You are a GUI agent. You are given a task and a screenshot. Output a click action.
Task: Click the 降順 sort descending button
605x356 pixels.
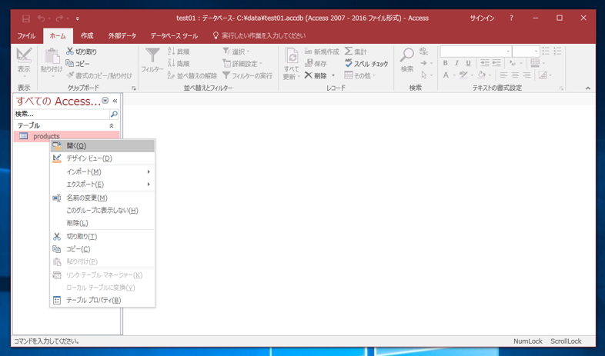click(x=179, y=64)
